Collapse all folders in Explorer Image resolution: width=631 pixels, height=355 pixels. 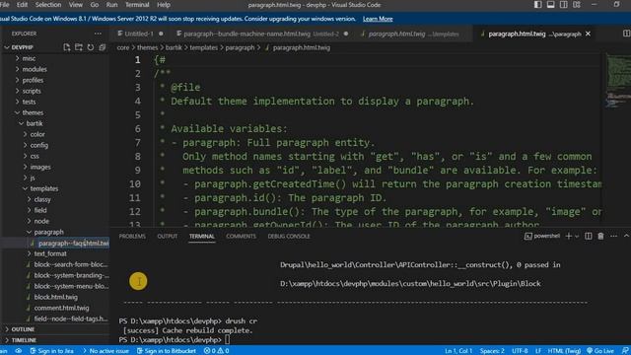pos(103,47)
